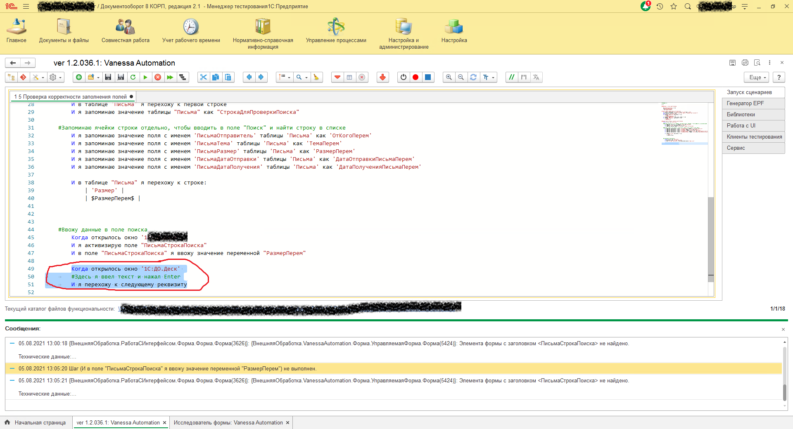Expand the font size Tт dropdown

pos(489,77)
